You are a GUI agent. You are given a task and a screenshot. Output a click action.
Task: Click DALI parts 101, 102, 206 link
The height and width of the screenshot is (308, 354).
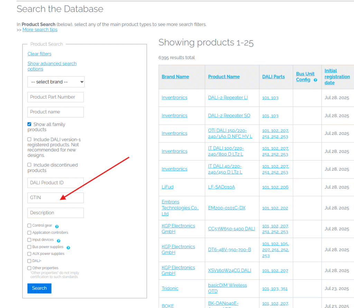275,187
